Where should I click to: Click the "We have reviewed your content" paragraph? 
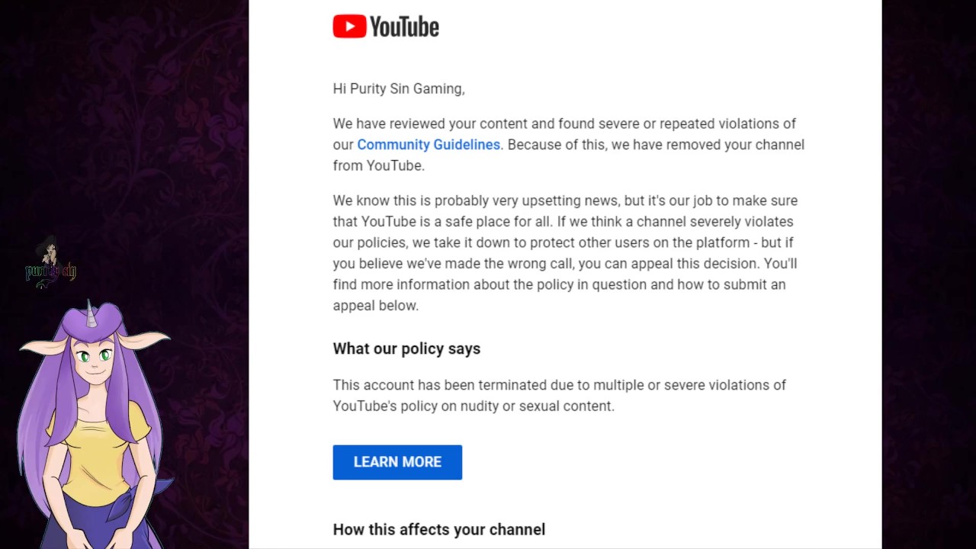click(x=569, y=144)
